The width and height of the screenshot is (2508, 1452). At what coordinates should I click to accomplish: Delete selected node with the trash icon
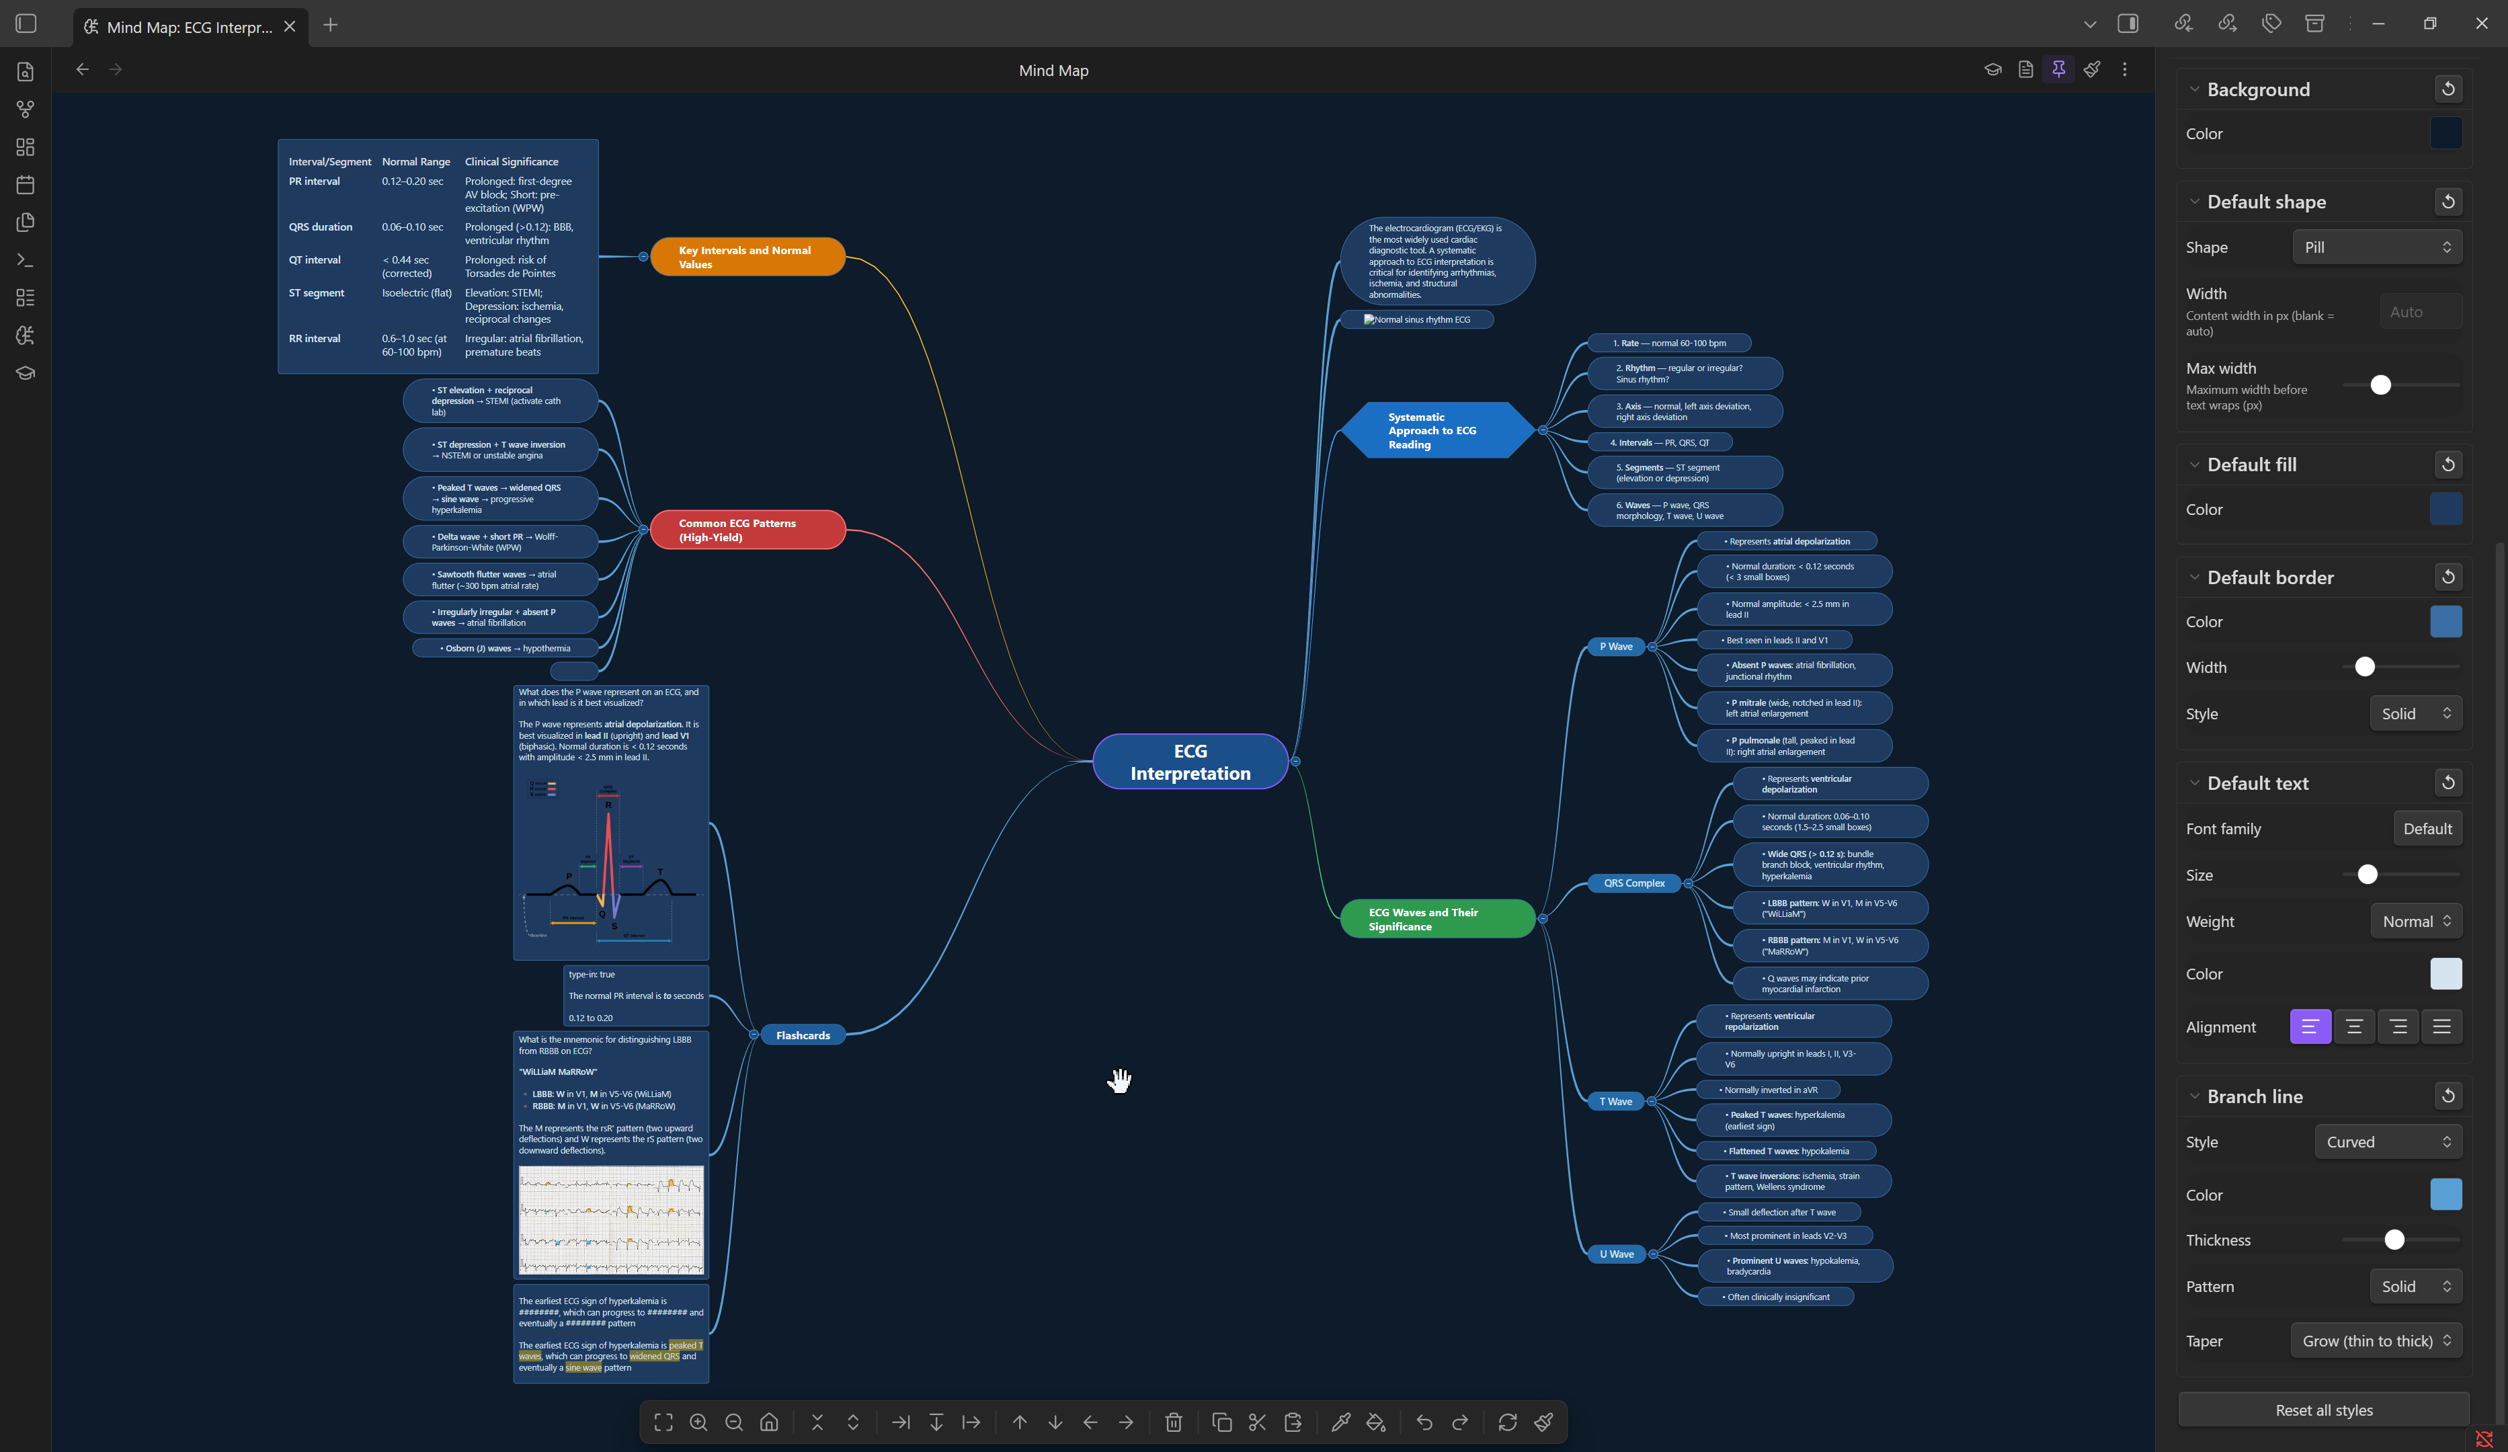pos(1174,1422)
